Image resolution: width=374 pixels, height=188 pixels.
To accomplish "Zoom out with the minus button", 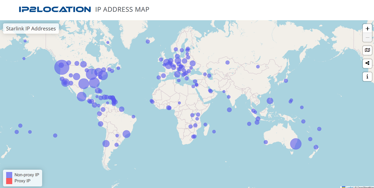I will (x=367, y=38).
